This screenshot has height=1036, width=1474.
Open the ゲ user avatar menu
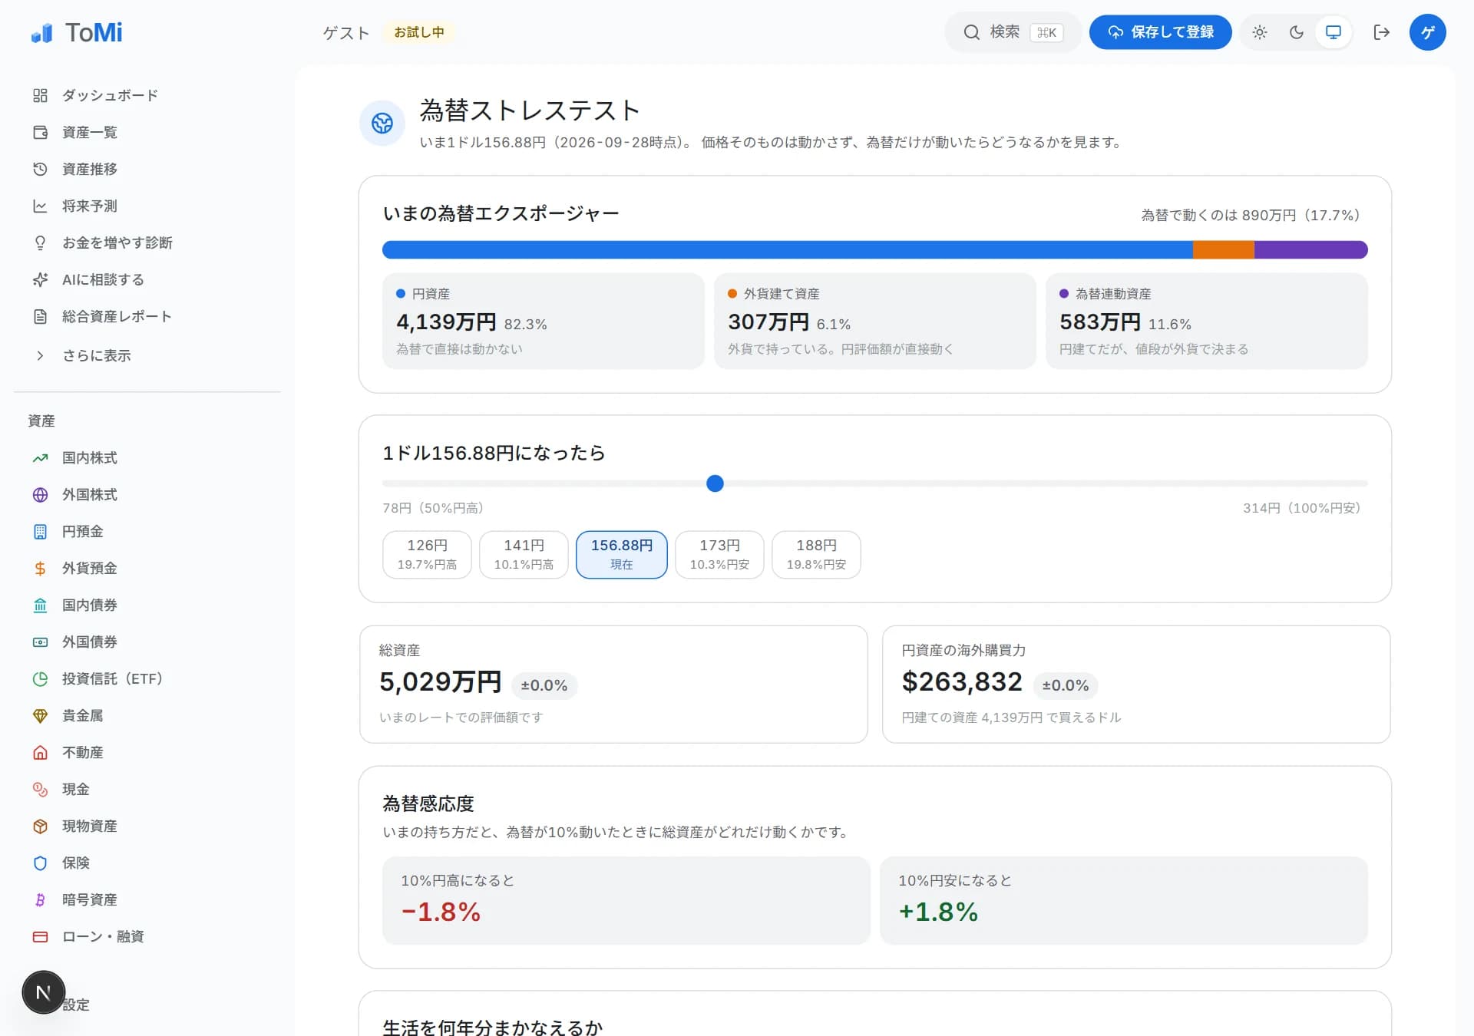coord(1427,32)
